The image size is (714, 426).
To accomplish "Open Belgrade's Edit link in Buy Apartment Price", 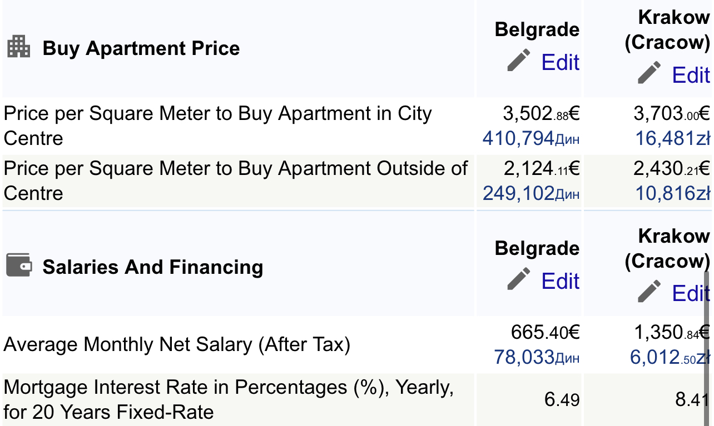I will coord(560,62).
